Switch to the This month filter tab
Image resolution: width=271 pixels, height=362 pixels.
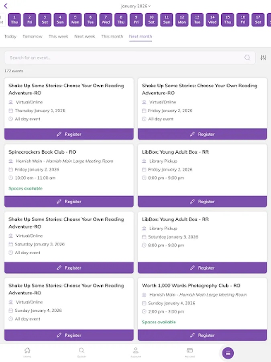click(x=112, y=36)
